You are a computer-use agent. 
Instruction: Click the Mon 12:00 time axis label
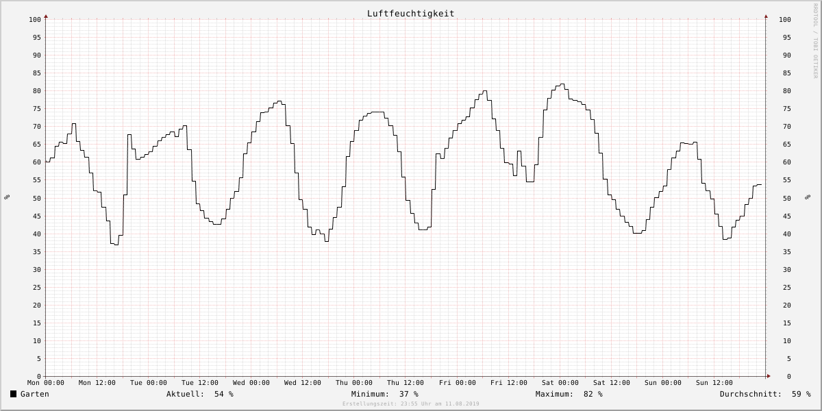coord(97,383)
